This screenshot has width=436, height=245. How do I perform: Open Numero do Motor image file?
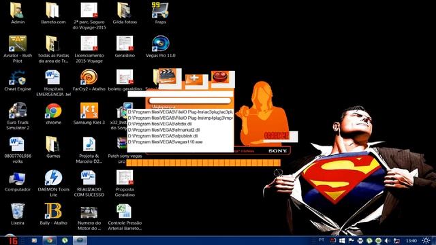89,218
